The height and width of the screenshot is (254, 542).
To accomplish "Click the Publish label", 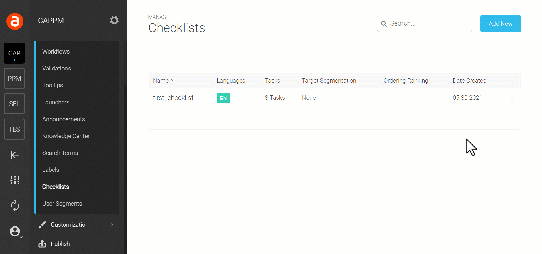I will coord(60,244).
